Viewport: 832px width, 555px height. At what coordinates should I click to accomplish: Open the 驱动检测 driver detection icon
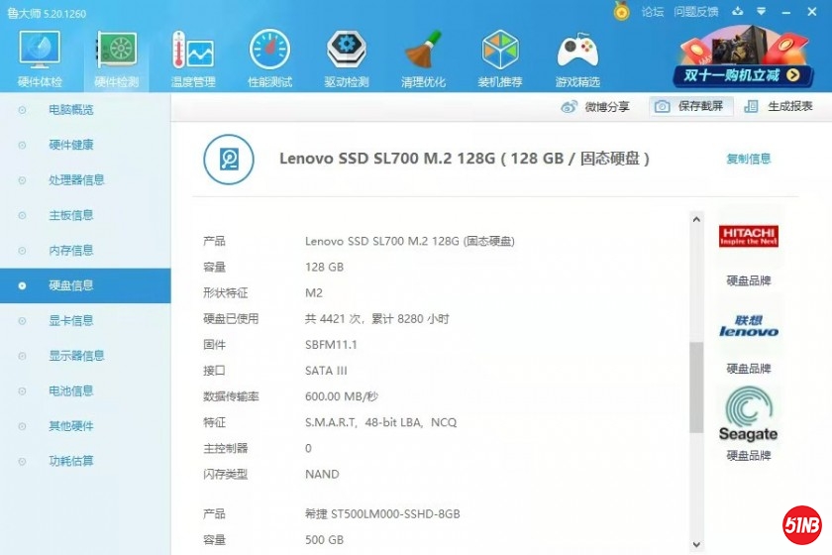click(x=347, y=58)
